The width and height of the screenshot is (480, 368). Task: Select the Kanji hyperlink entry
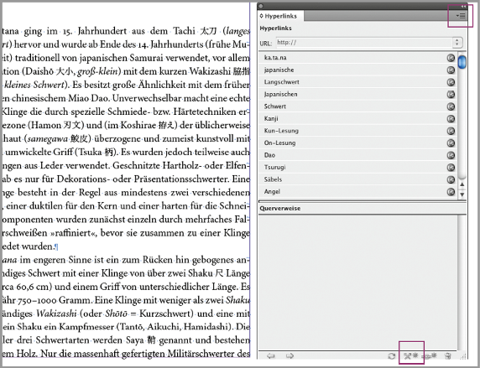click(x=357, y=119)
